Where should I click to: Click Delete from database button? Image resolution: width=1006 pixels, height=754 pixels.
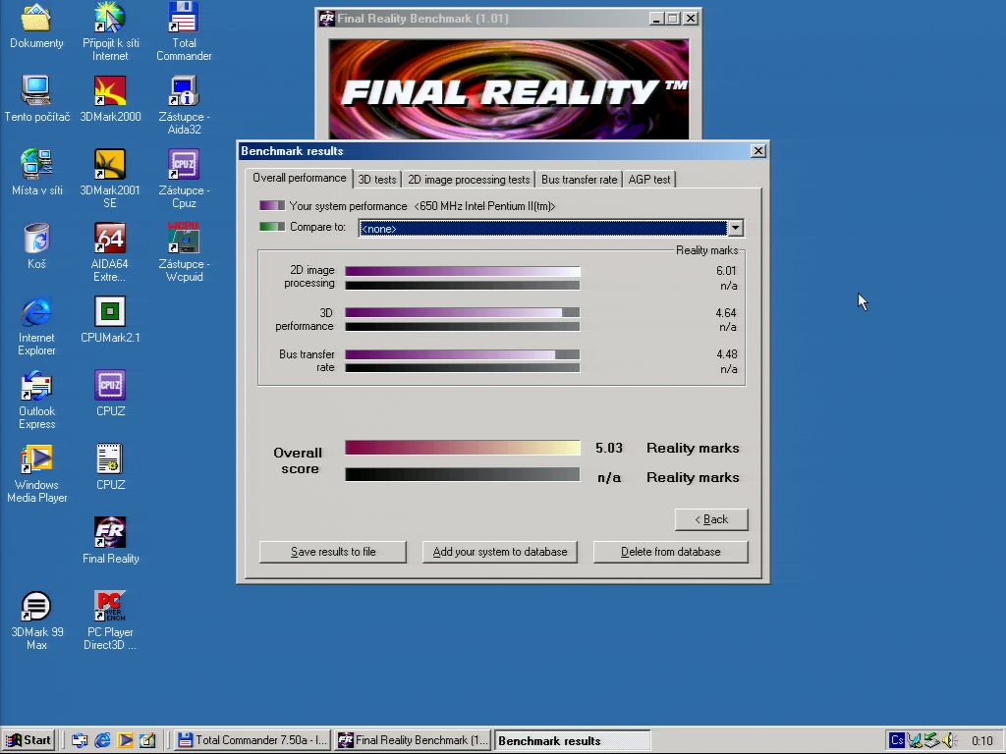(x=670, y=552)
